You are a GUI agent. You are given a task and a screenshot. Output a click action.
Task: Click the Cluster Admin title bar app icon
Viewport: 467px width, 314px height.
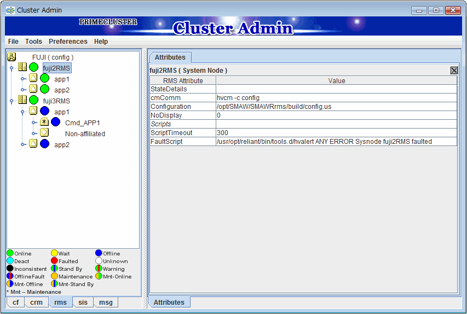tap(10, 10)
